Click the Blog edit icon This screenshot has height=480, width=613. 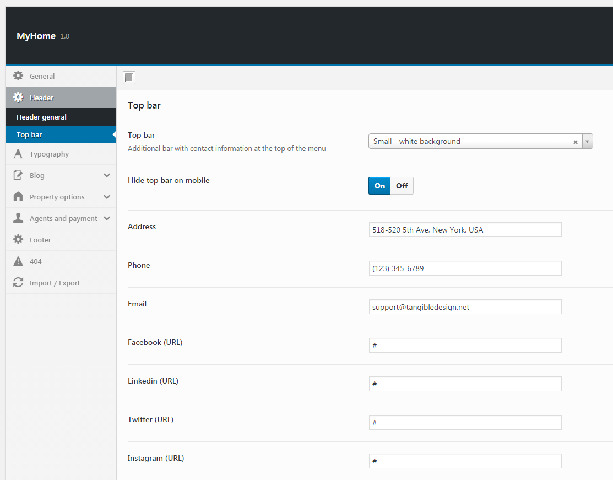18,175
